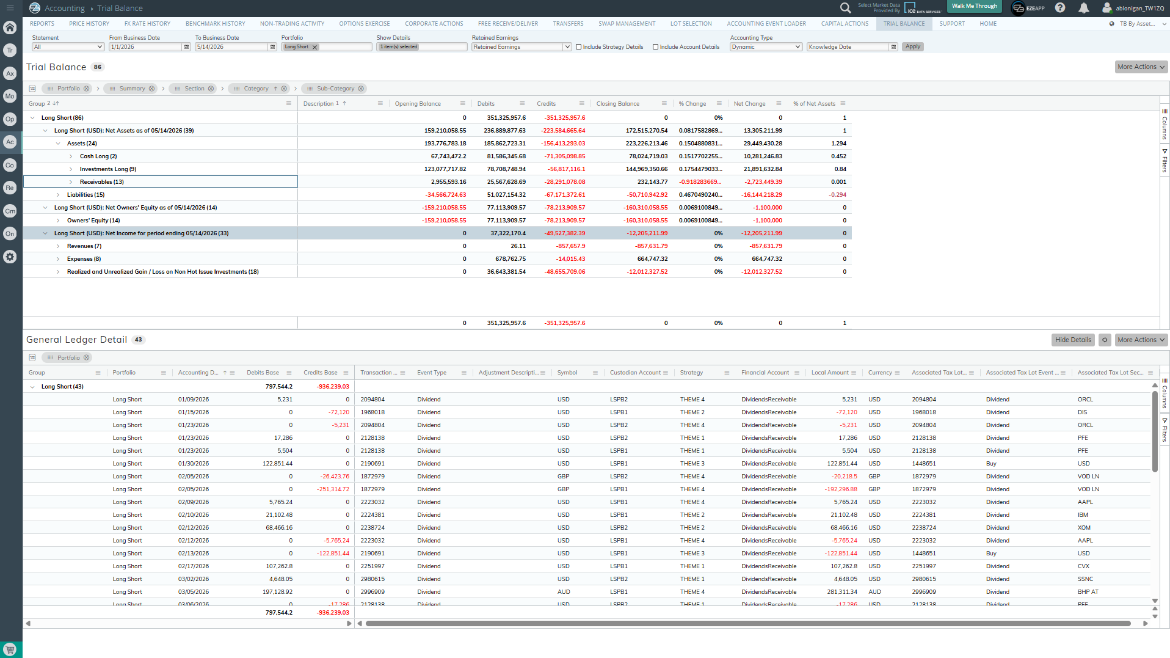1170x658 pixels.
Task: Click the ledger horizontal scrollbar
Action: (748, 624)
